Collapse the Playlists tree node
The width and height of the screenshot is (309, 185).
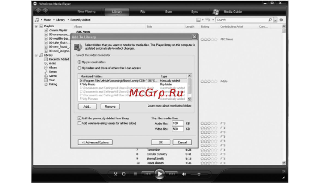36,26
